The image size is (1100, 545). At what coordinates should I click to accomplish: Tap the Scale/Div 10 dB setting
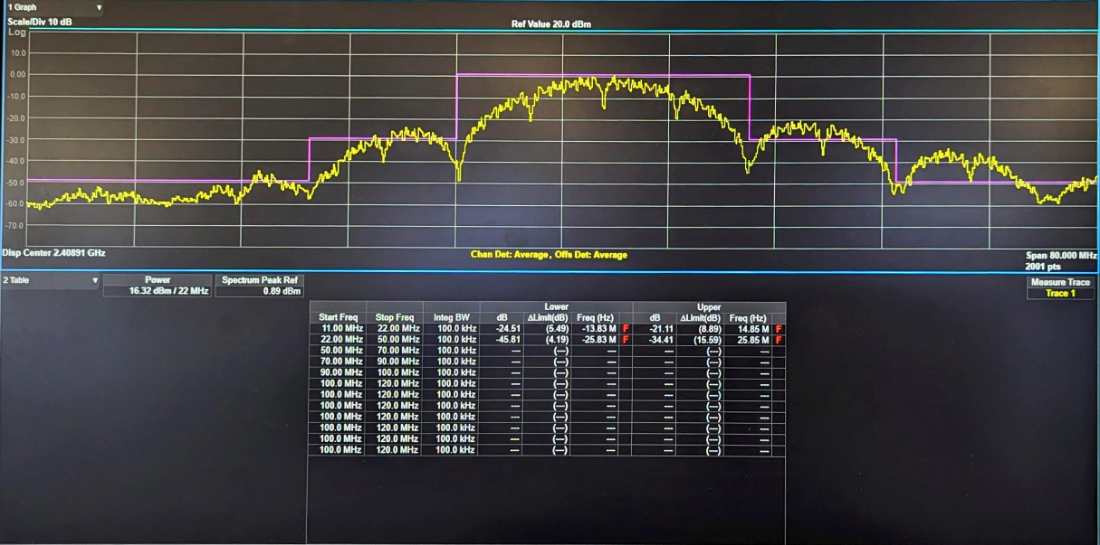click(x=40, y=21)
